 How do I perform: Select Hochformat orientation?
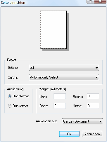pos(10,96)
